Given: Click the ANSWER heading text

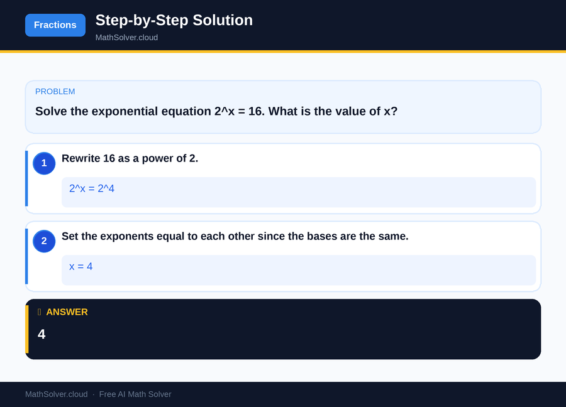Looking at the screenshot, I should coord(67,312).
